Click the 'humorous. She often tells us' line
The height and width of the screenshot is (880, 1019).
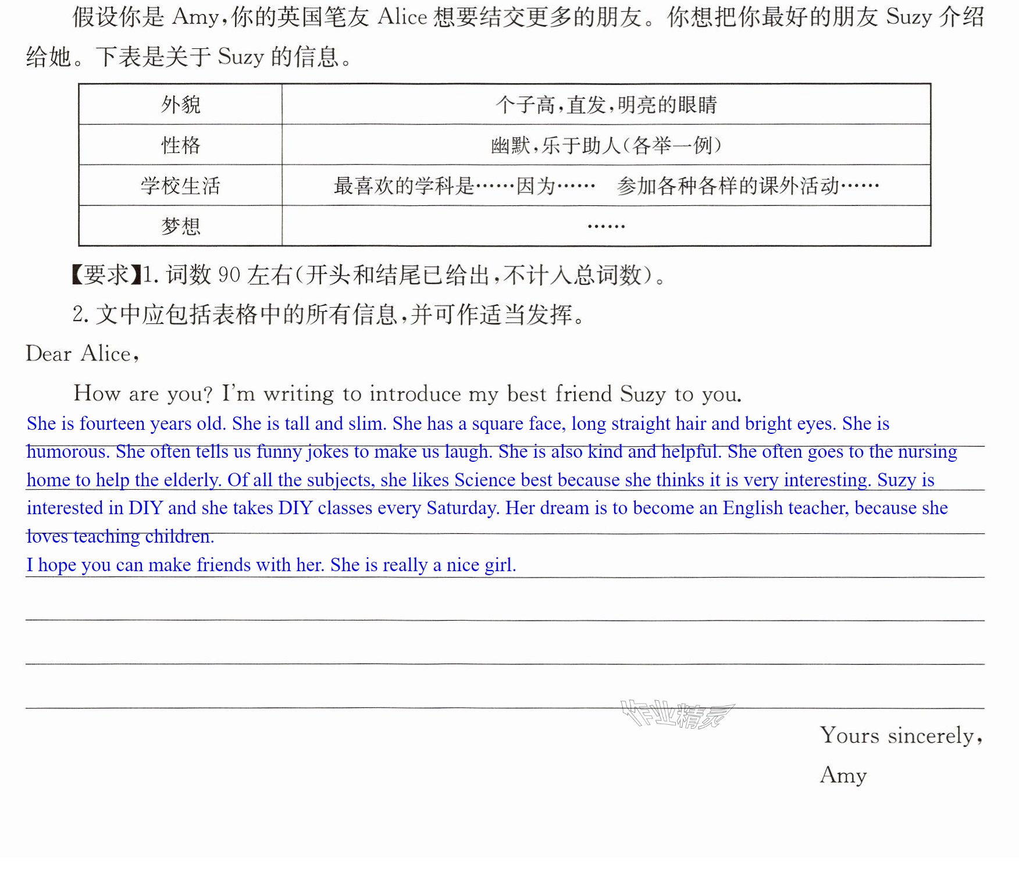(492, 452)
